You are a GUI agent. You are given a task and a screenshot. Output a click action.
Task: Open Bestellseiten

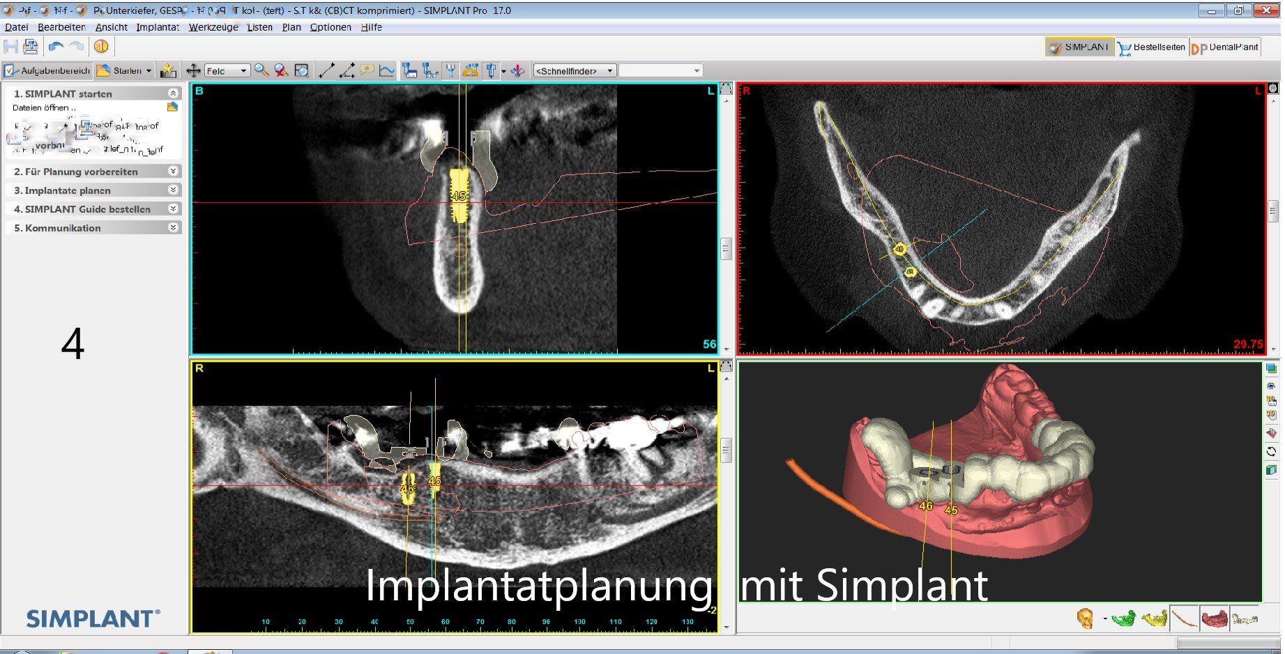pos(1151,47)
